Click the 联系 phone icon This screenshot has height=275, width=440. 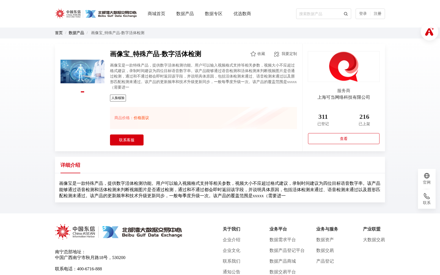coord(427,196)
